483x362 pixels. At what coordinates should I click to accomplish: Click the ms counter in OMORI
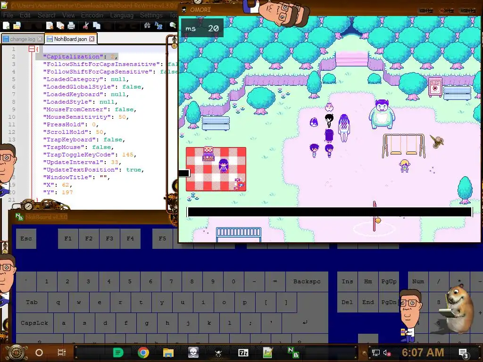202,29
